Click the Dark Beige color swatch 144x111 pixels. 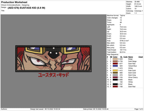(x=115, y=61)
